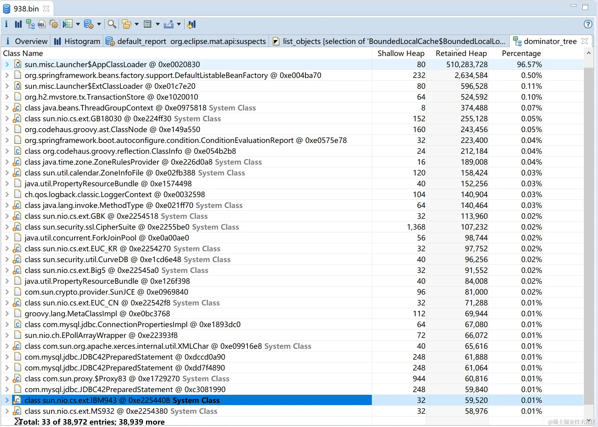This screenshot has width=598, height=427.
Task: Switch to the list_objects BoundedLocalCache tab
Action: 389,41
